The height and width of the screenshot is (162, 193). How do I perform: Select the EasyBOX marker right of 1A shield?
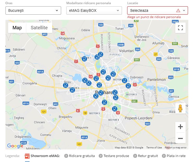(96, 79)
